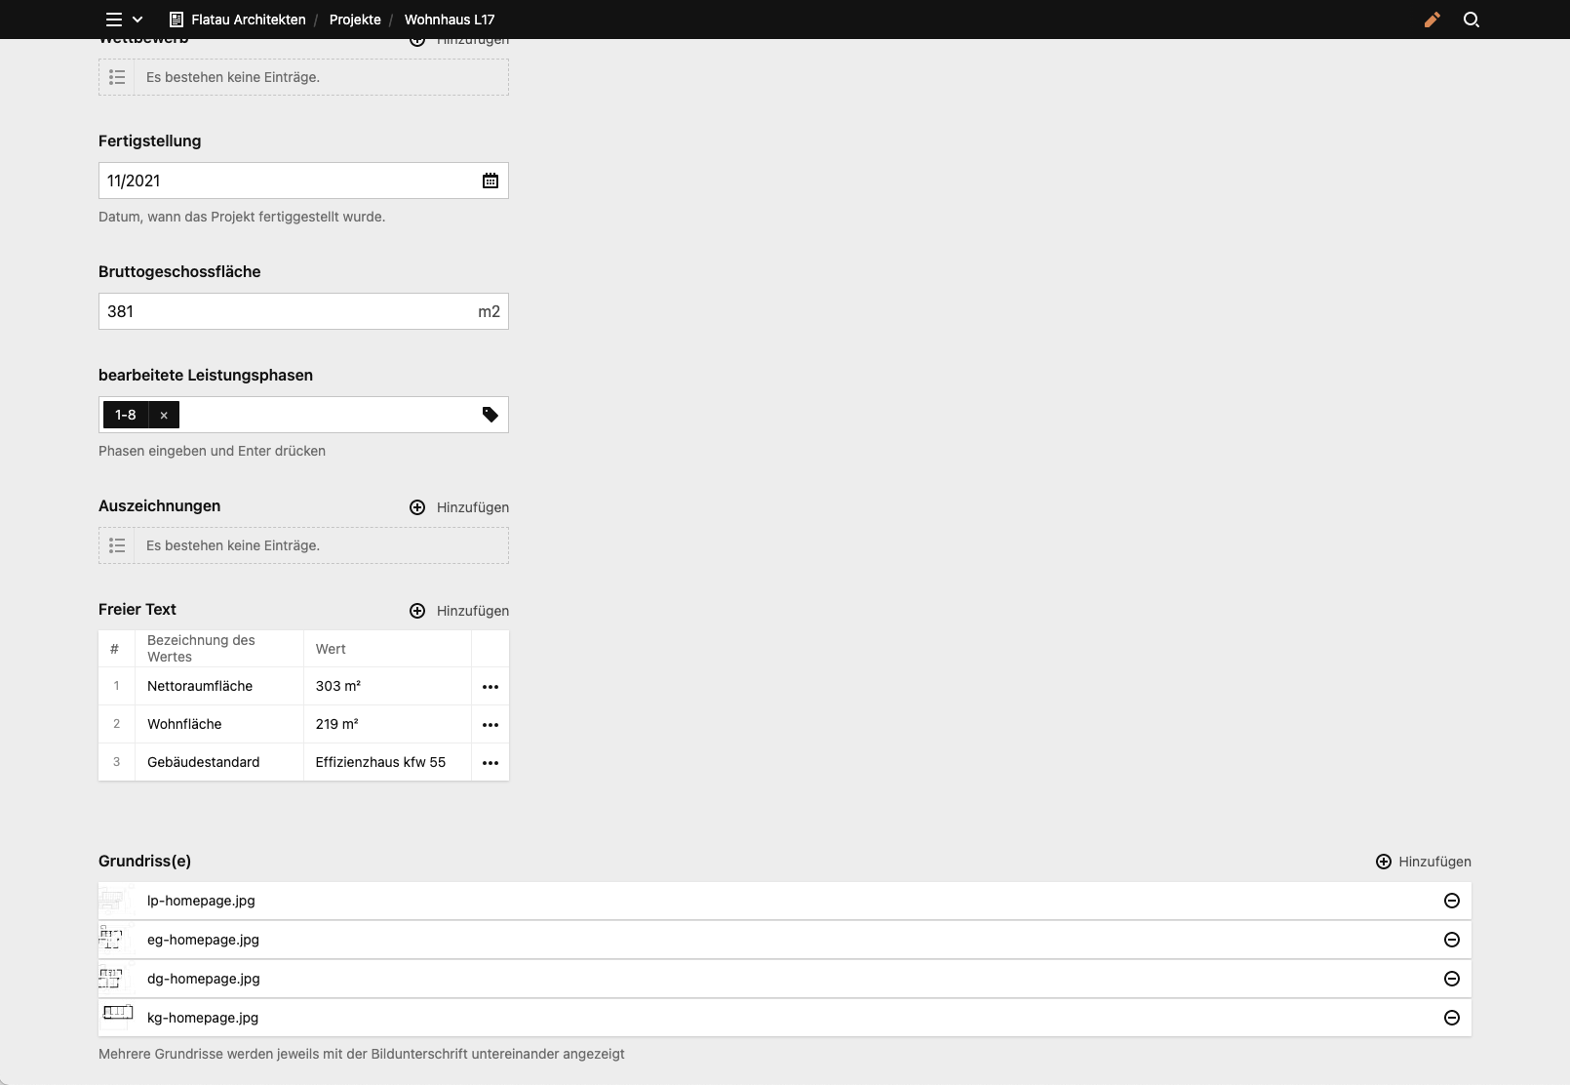This screenshot has height=1085, width=1570.
Task: Click Hinzufügen next to Grundriss(e)
Action: click(1422, 862)
